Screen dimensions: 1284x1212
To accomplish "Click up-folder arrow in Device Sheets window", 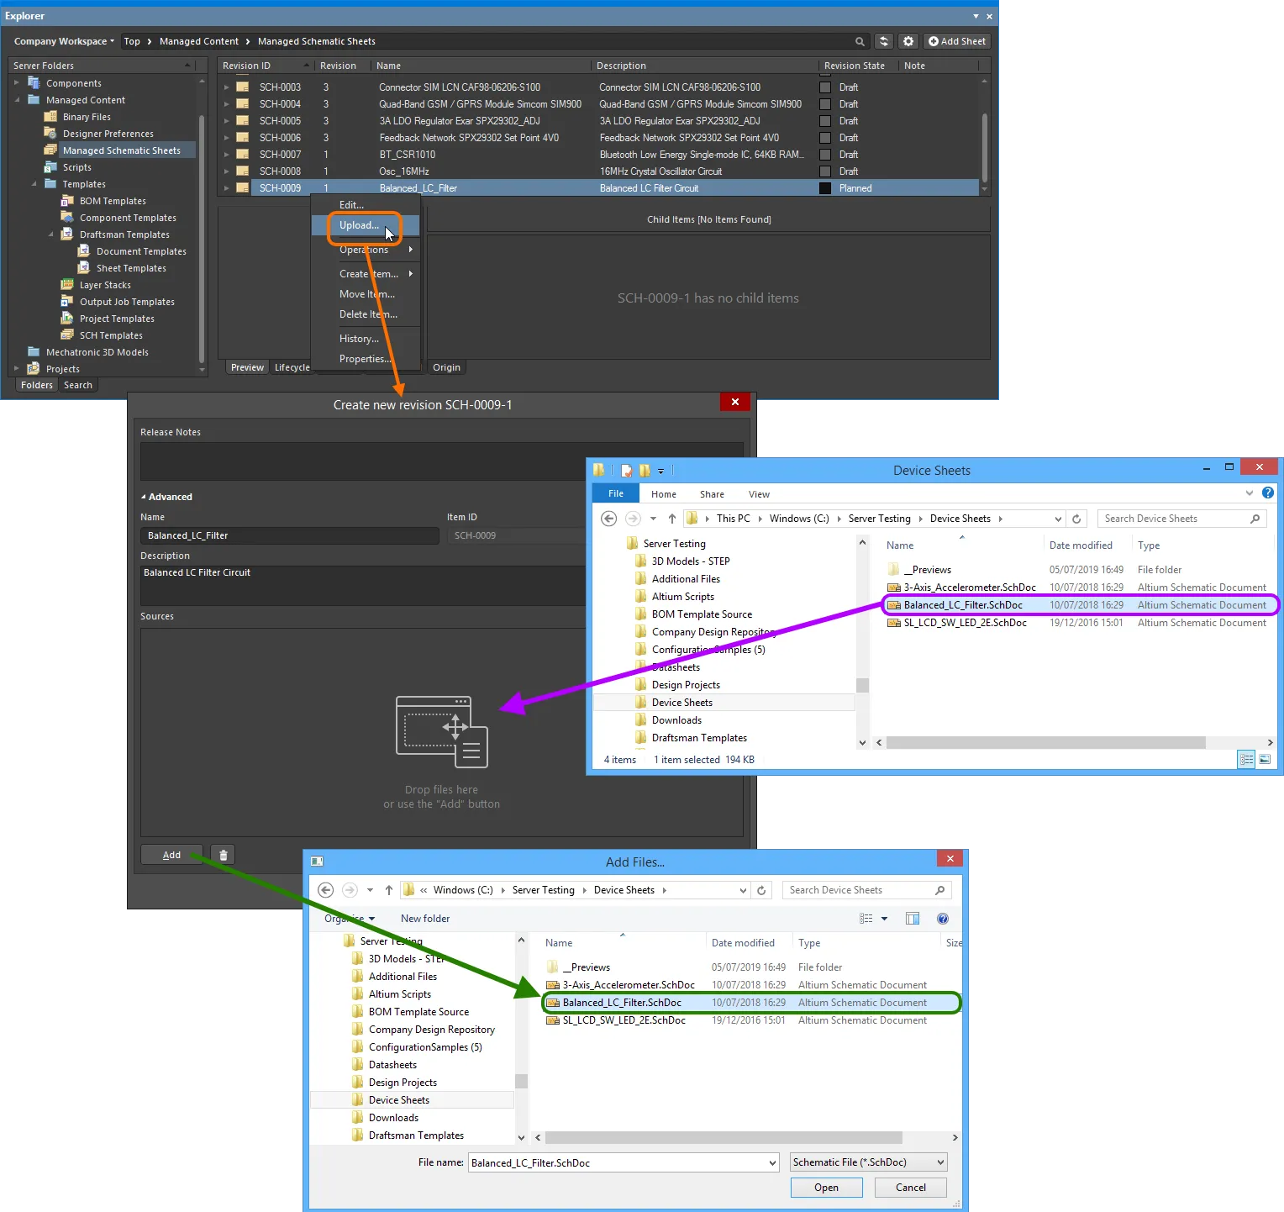I will [671, 519].
